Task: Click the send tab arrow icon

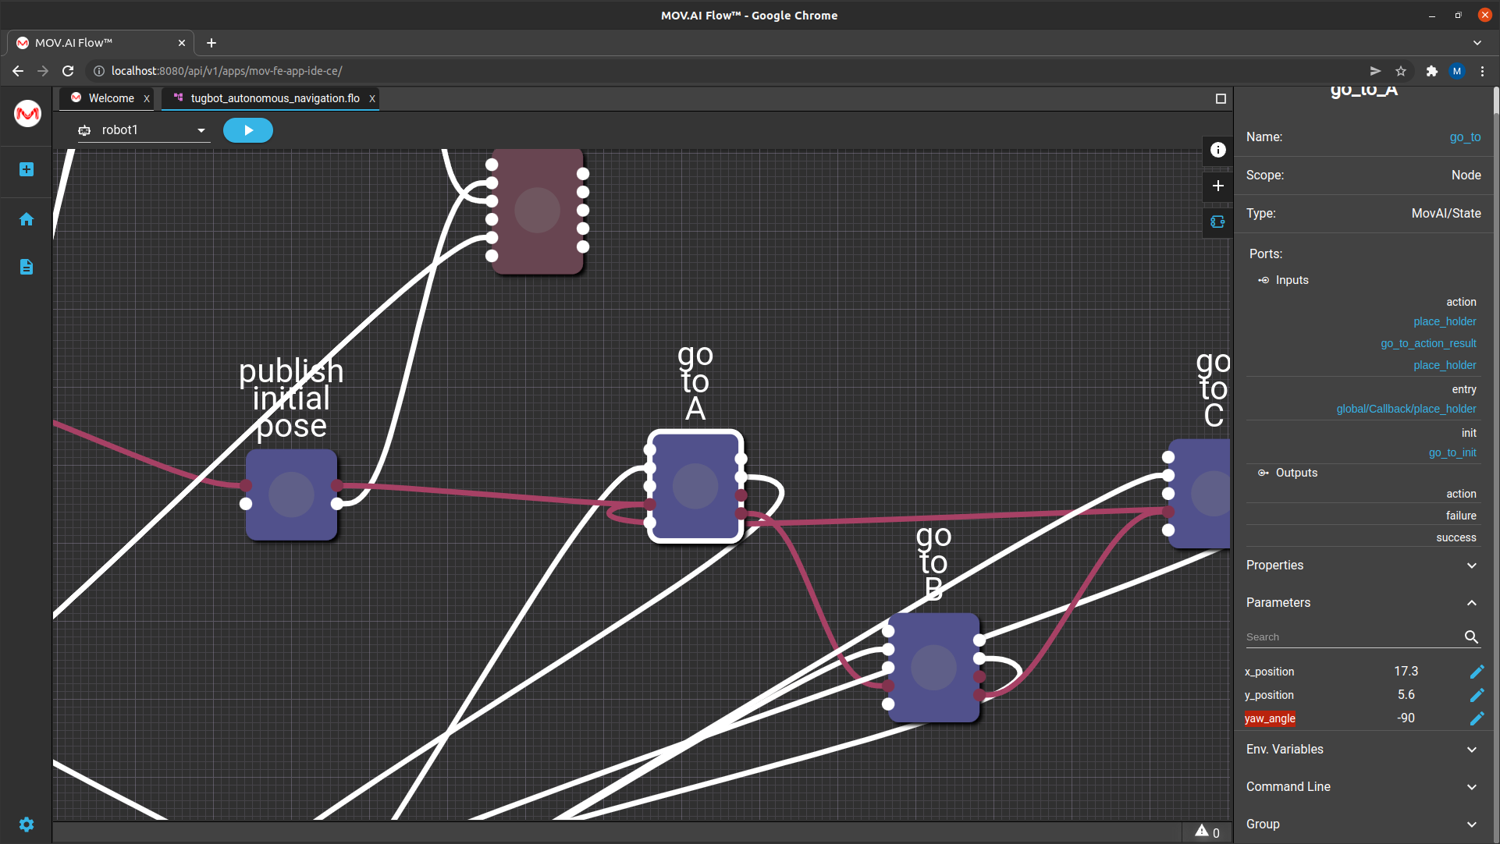Action: [x=1375, y=71]
